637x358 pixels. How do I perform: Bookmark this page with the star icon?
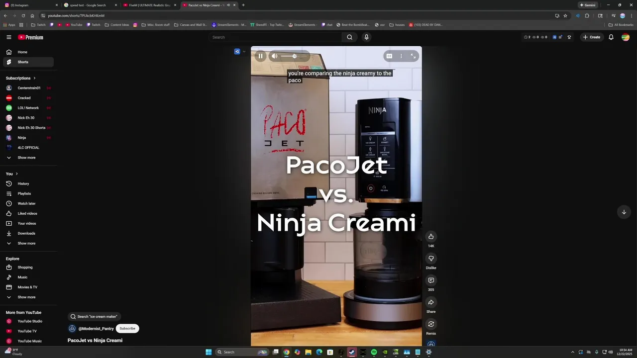[565, 15]
